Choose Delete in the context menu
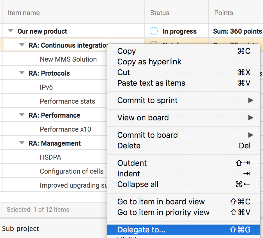 [129, 146]
